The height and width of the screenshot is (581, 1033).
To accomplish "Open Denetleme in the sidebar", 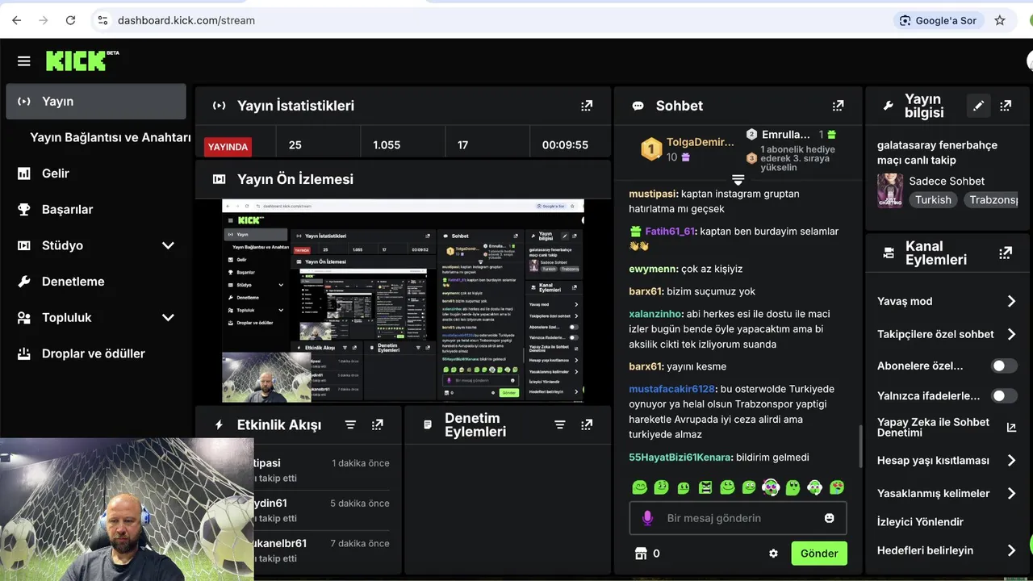I will click(x=73, y=282).
